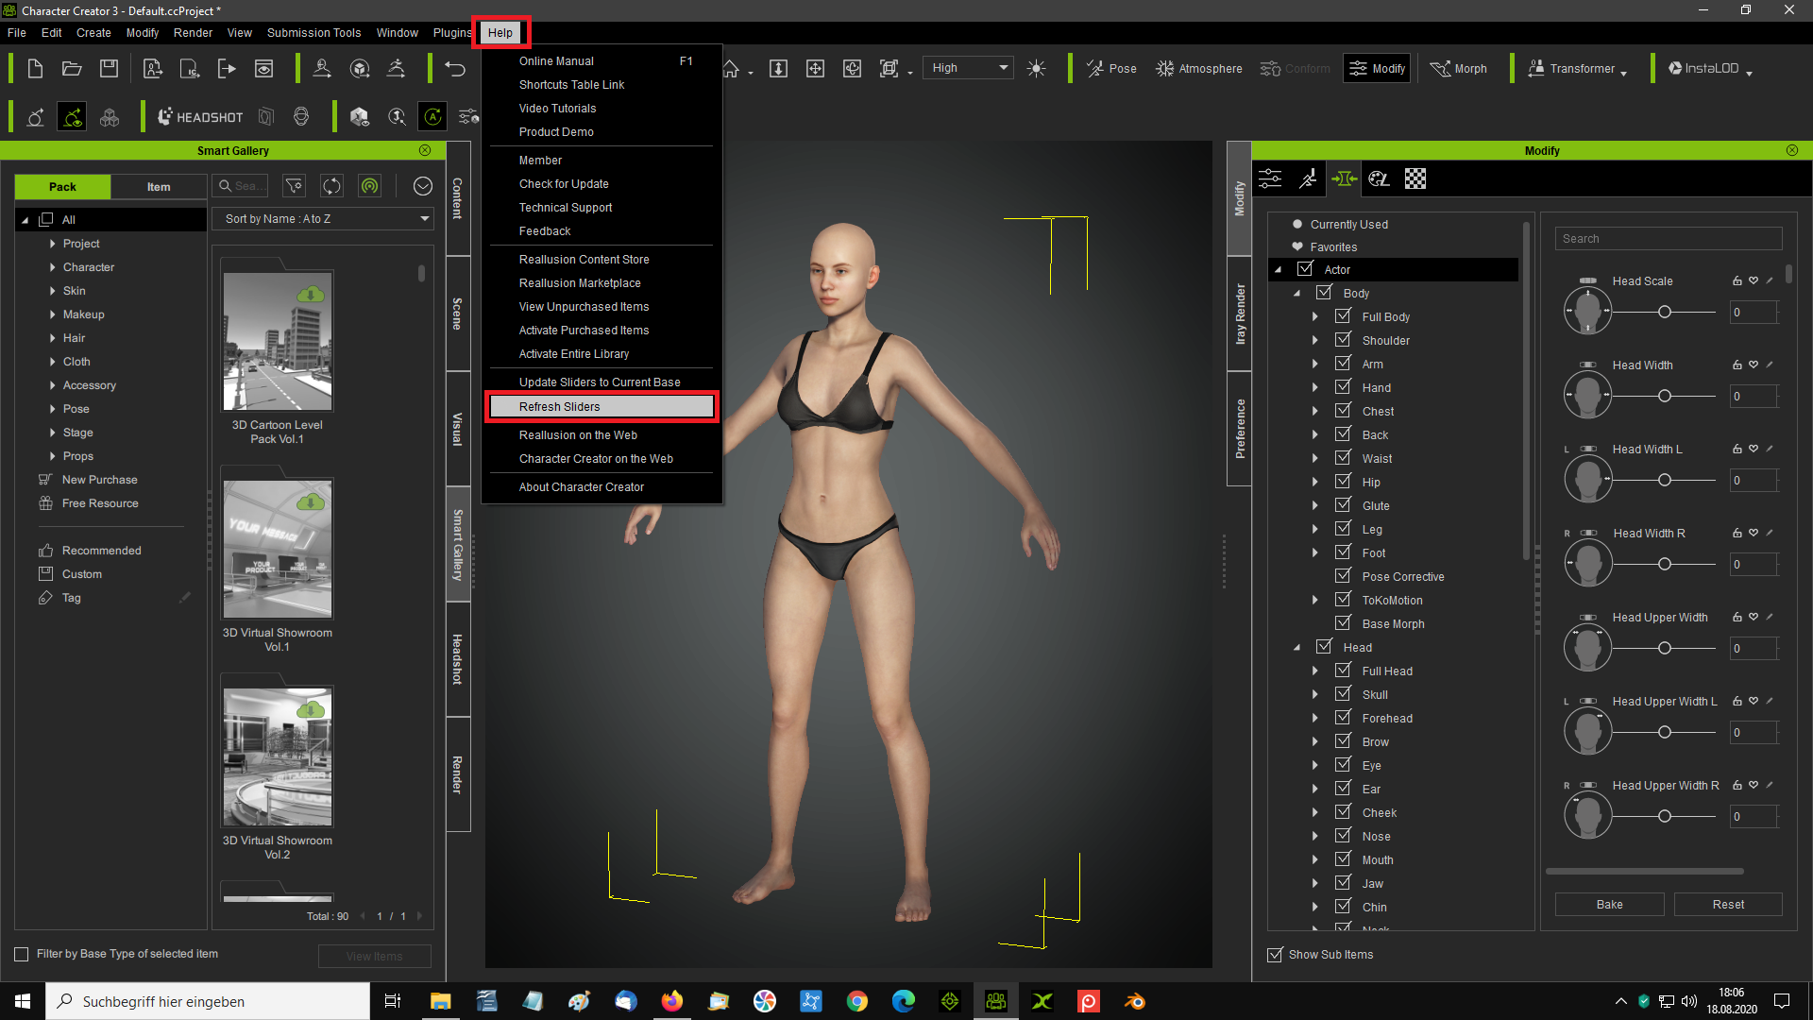Screen dimensions: 1813x1020
Task: Open the Plugins menu
Action: pyautogui.click(x=452, y=32)
